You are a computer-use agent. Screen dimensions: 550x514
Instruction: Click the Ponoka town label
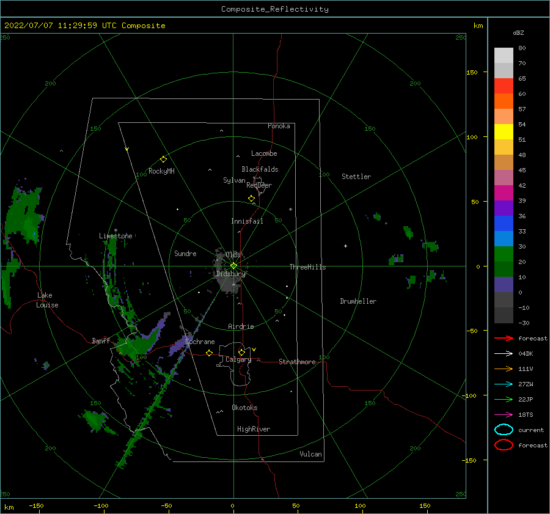point(279,126)
